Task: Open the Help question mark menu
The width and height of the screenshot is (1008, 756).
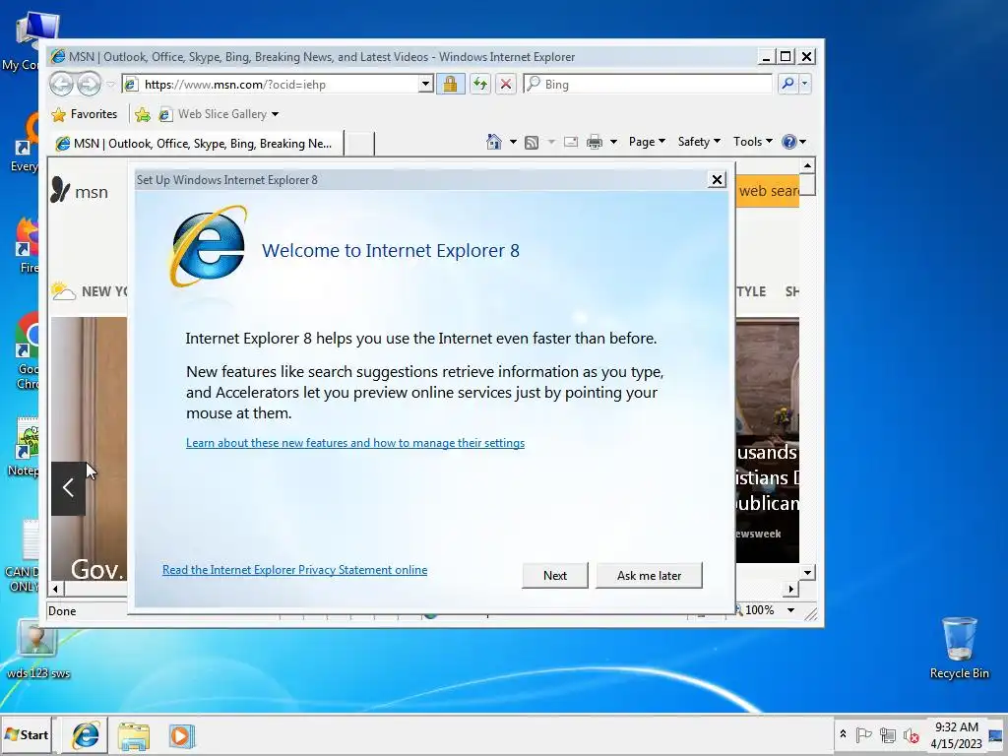Action: pos(793,142)
